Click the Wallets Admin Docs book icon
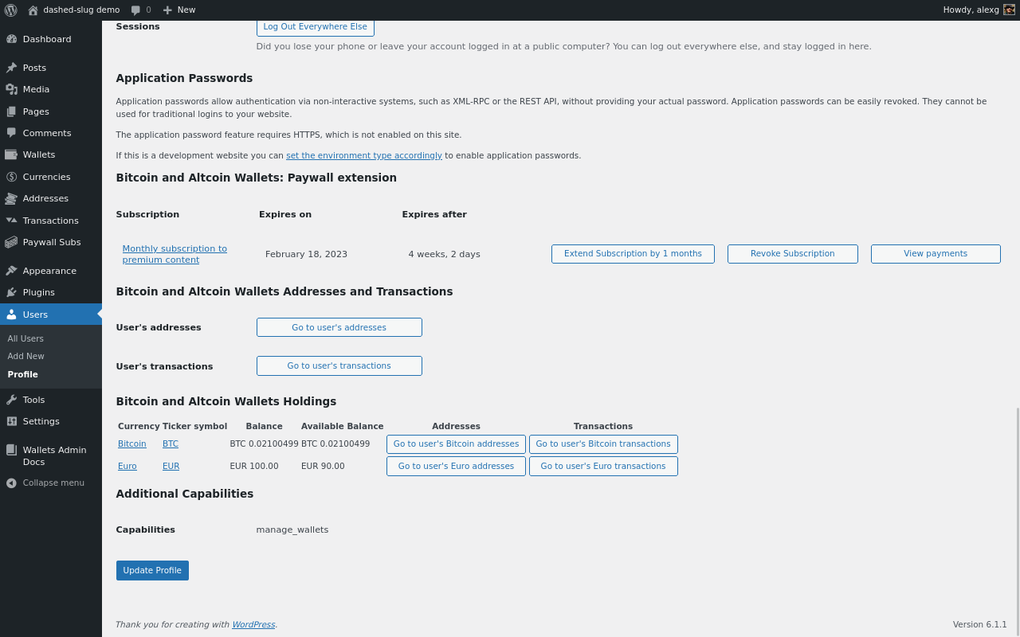 click(x=11, y=450)
